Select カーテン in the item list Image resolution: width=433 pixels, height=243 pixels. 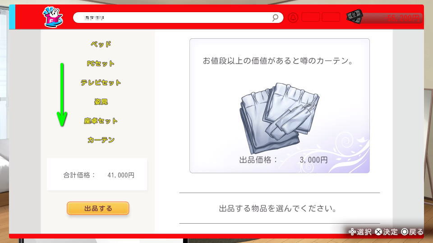[x=101, y=140]
